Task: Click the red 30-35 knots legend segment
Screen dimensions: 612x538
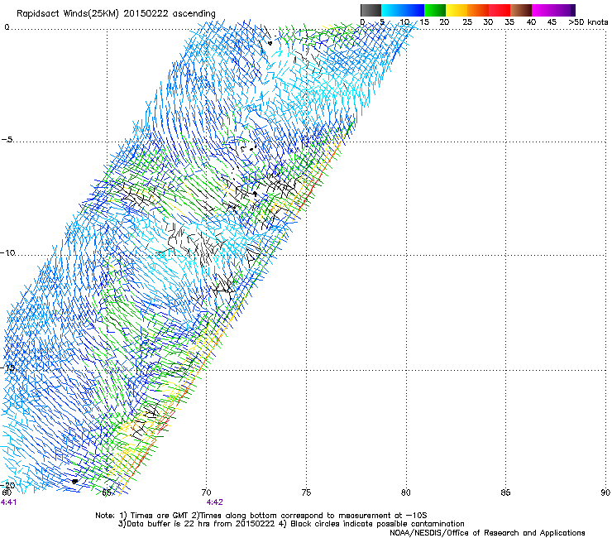Action: 500,10
